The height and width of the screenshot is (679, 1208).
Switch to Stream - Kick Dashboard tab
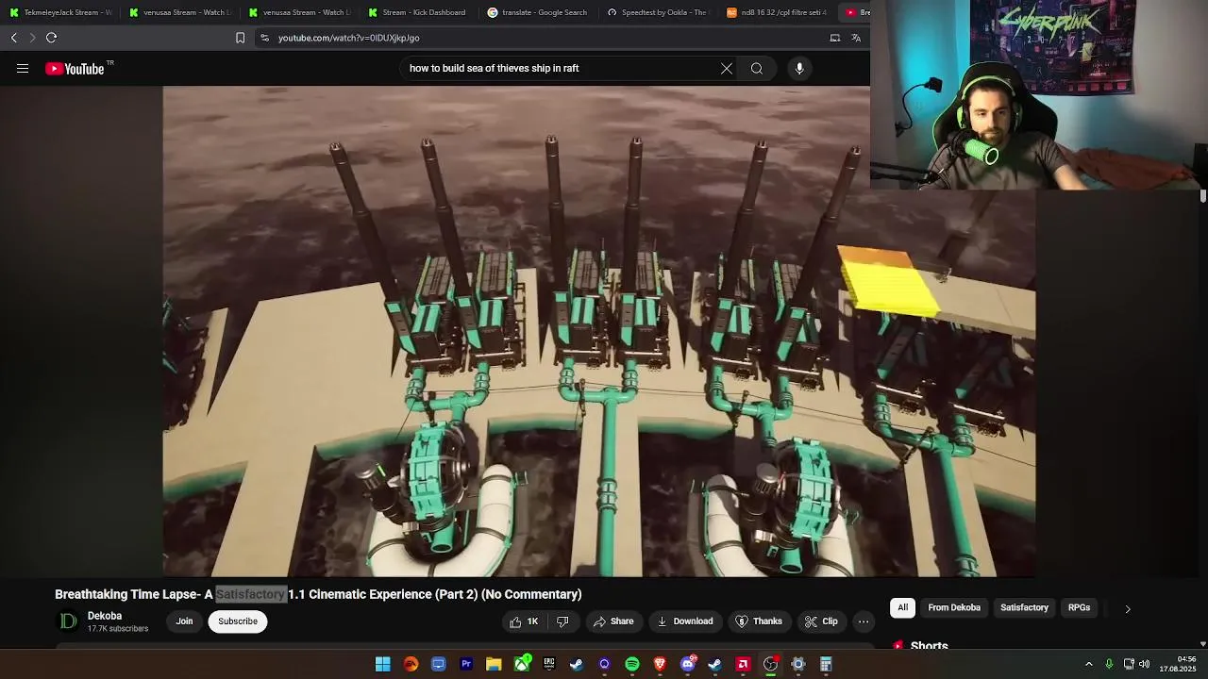tap(417, 12)
